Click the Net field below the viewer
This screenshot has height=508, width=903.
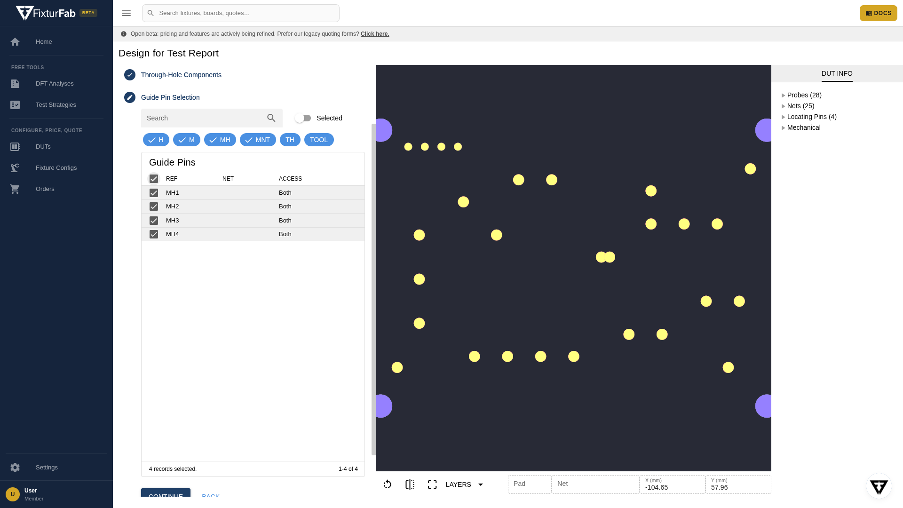pyautogui.click(x=595, y=484)
